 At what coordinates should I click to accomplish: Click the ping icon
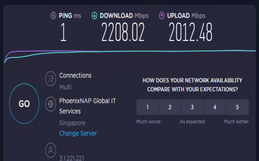click(53, 16)
